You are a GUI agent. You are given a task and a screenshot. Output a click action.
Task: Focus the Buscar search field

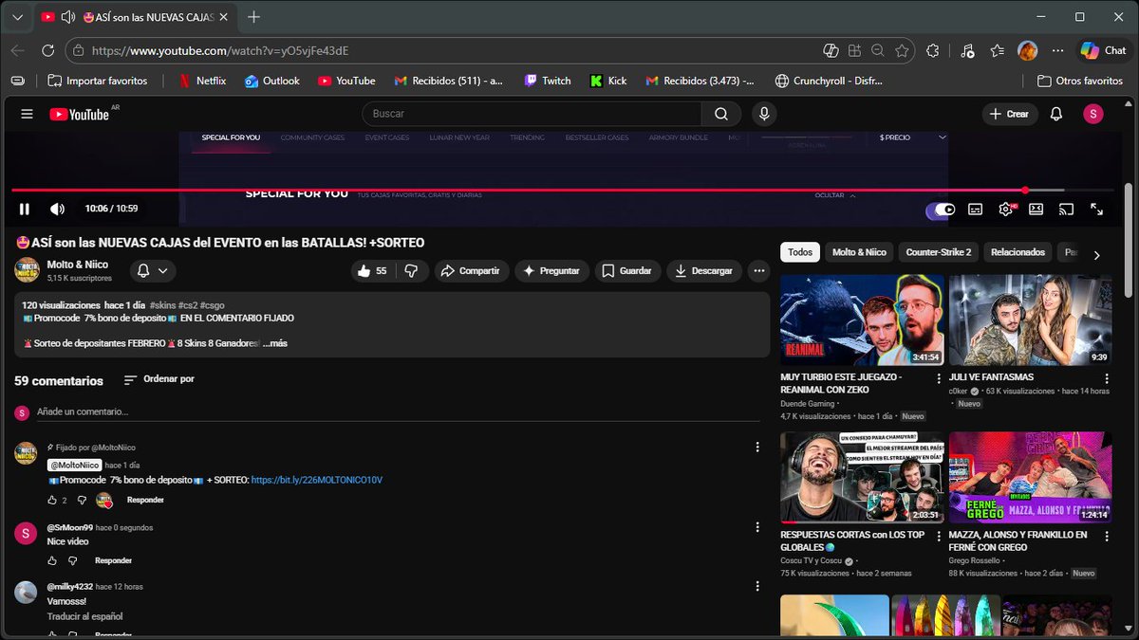532,114
